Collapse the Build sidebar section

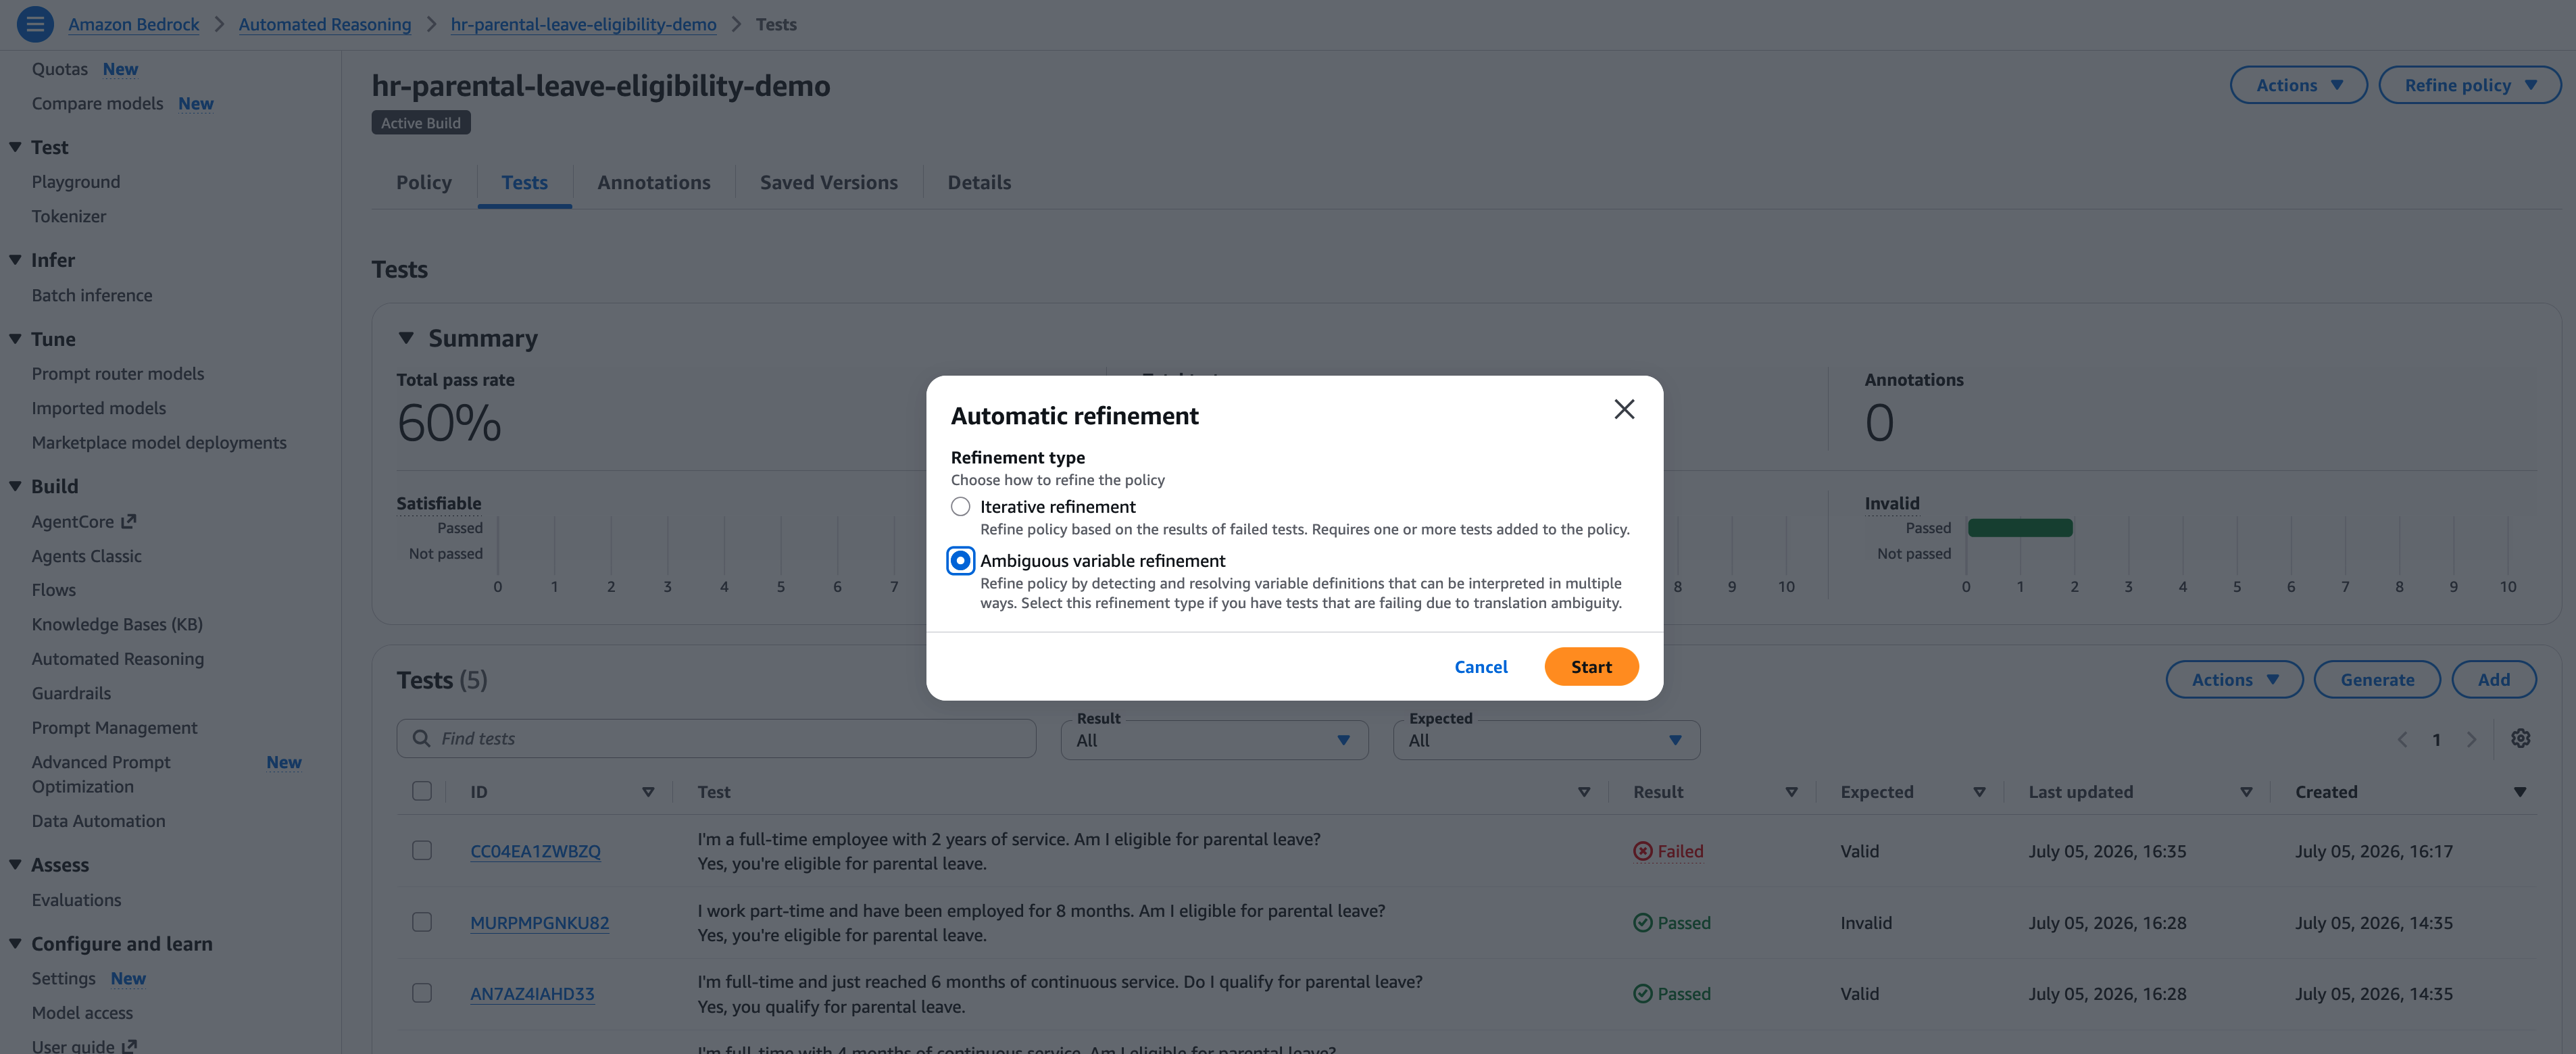click(15, 486)
